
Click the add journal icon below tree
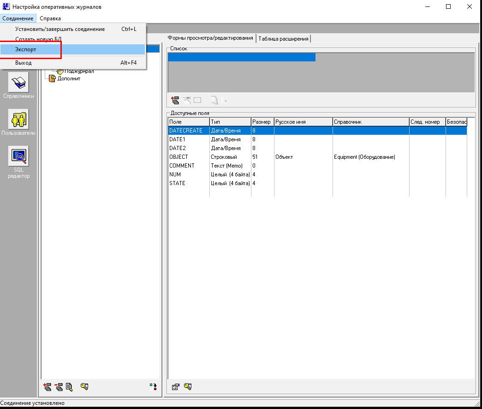point(47,387)
